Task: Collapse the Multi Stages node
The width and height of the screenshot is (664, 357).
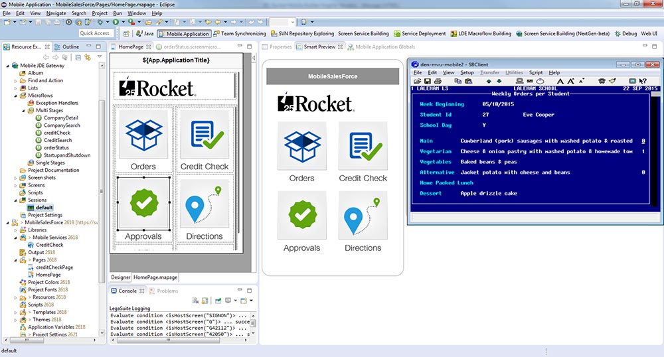Action: coord(23,111)
